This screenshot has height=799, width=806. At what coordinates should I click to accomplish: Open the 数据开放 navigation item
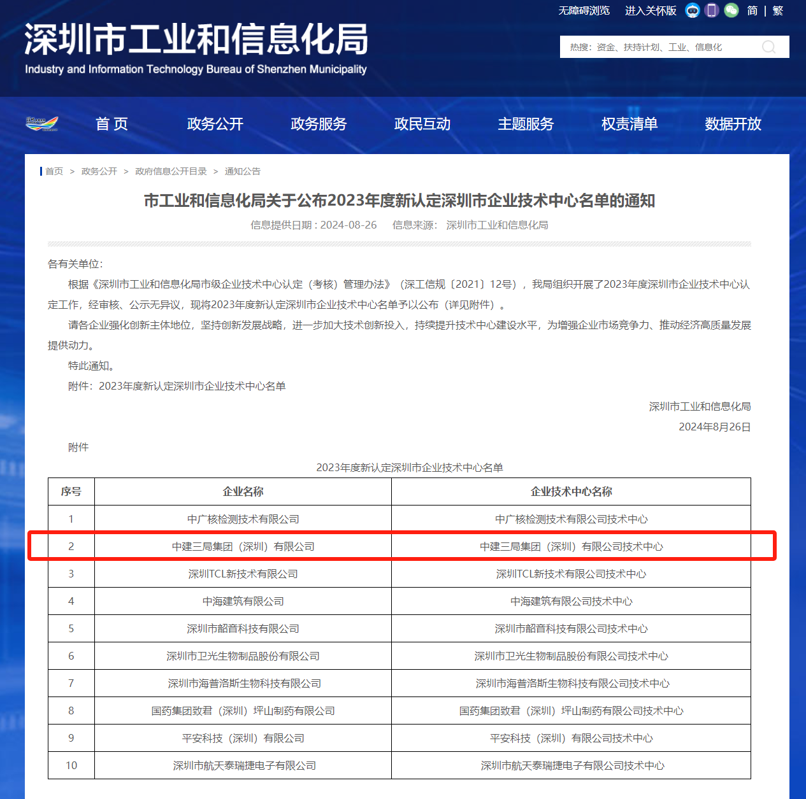[x=733, y=124]
